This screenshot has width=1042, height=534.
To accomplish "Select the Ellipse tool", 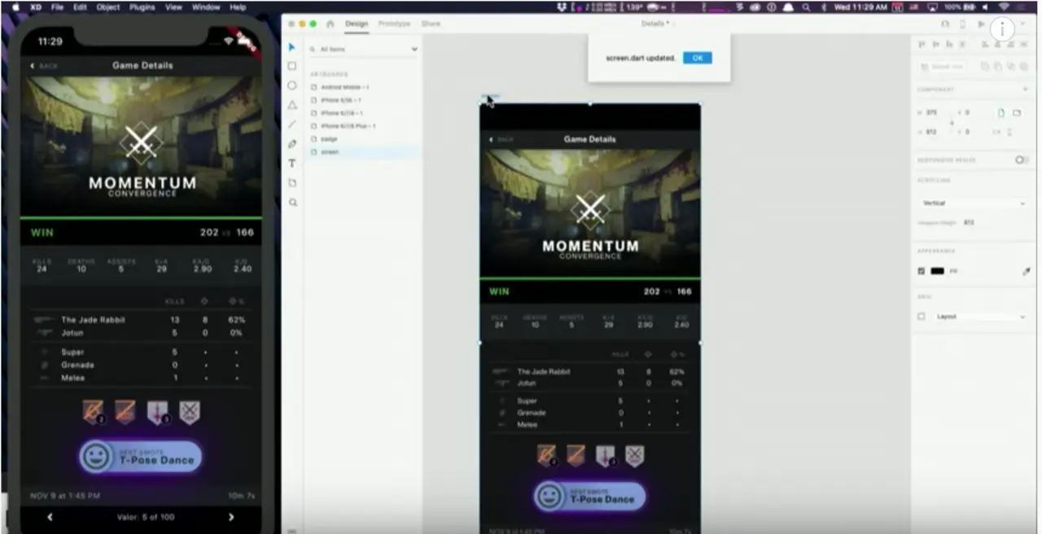I will point(292,85).
